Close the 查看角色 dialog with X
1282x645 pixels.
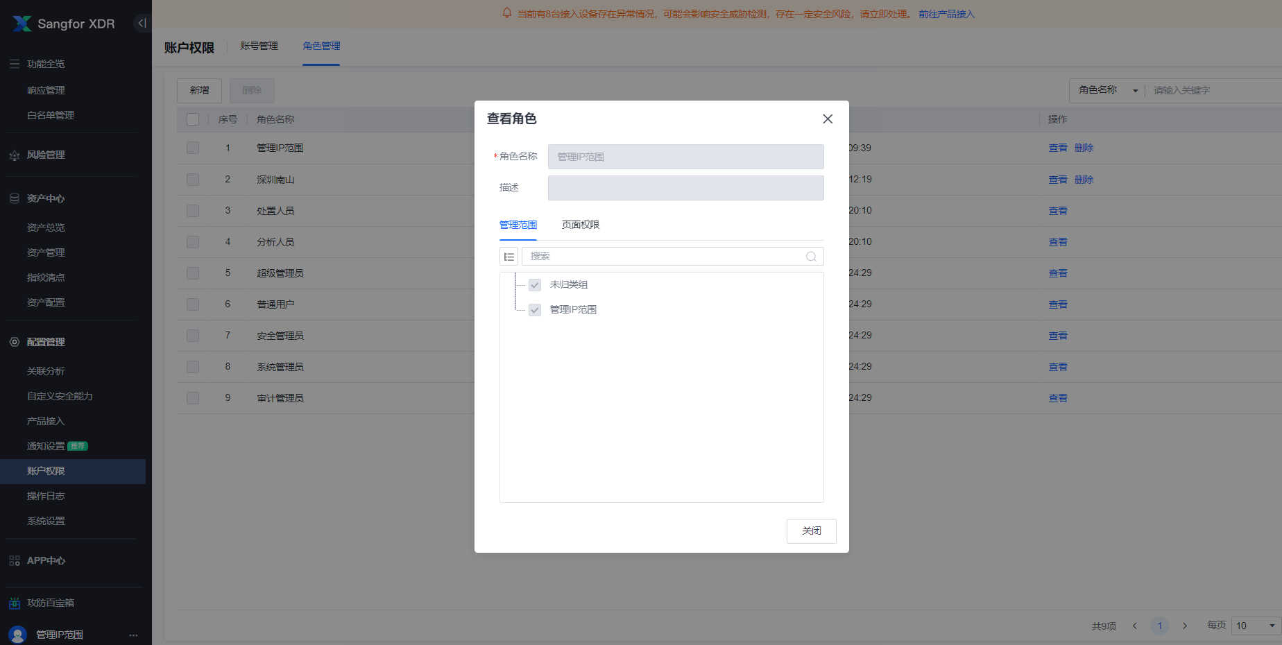[828, 119]
